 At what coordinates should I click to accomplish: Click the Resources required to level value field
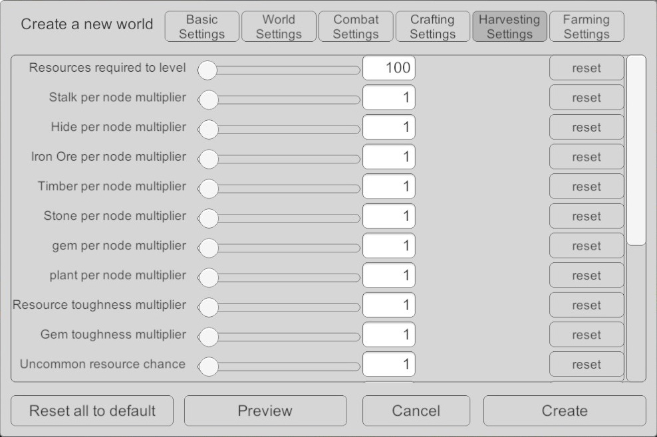(389, 68)
